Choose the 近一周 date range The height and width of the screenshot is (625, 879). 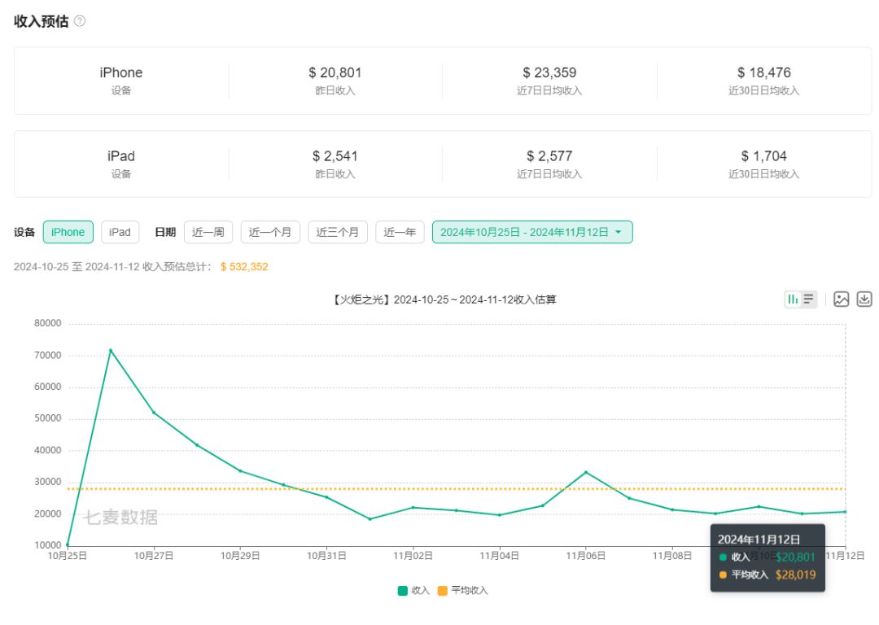click(208, 232)
